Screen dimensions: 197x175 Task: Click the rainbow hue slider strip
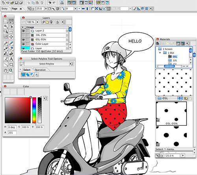(34, 110)
